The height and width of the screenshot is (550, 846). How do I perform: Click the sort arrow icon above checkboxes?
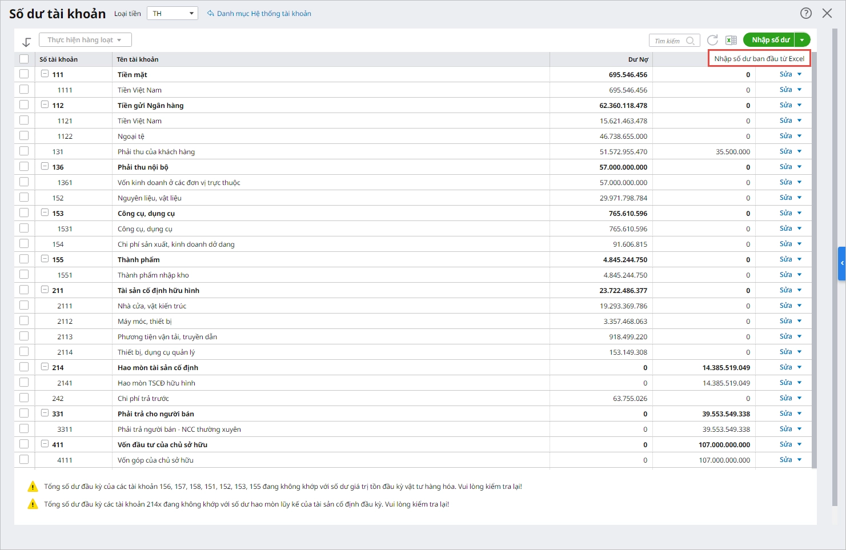point(26,42)
